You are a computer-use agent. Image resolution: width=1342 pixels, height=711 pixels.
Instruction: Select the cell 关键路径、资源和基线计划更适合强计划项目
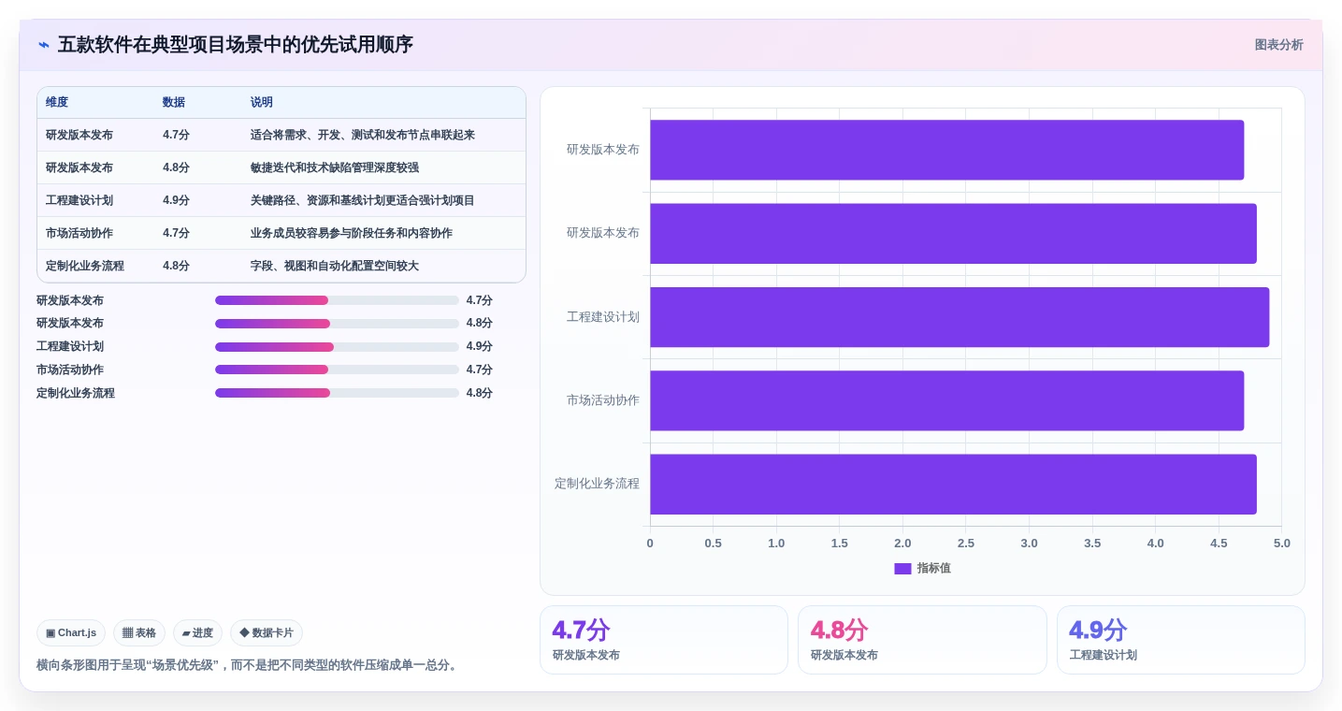click(363, 200)
